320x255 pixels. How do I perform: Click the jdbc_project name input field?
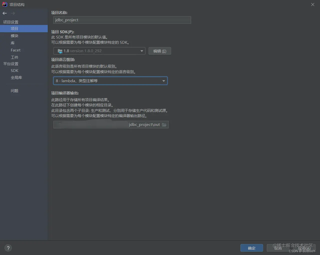point(122,20)
